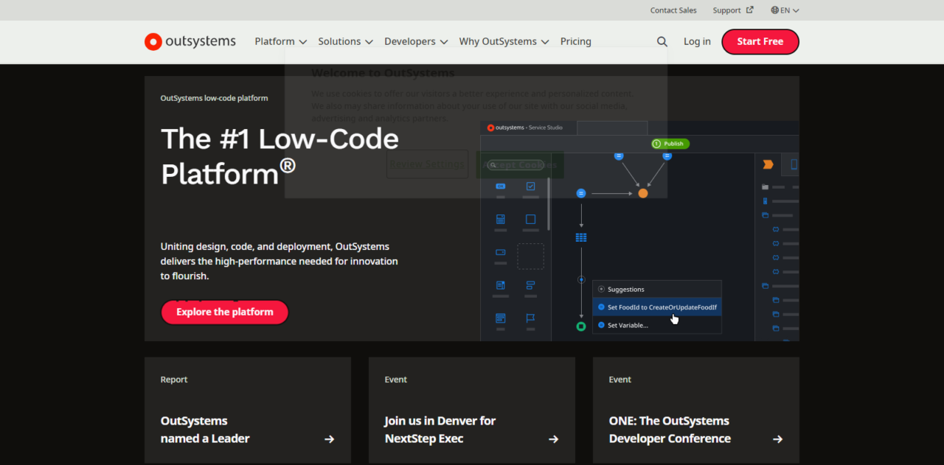Go to Contact Sales
944x465 pixels.
pos(673,10)
